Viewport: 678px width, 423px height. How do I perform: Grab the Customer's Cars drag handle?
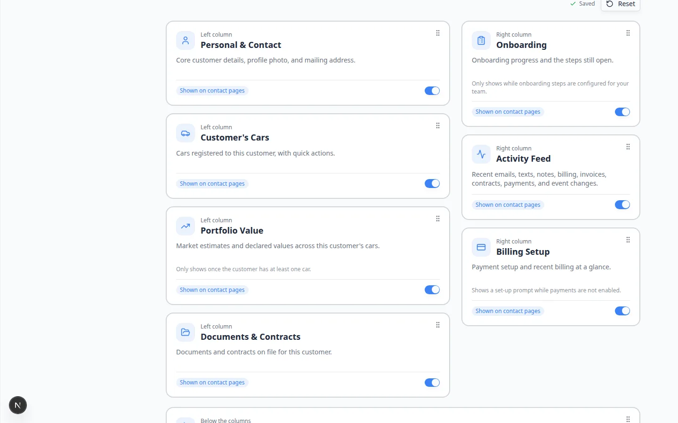(438, 125)
